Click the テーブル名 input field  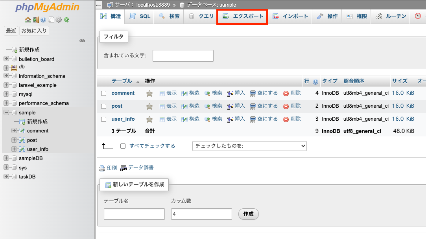click(134, 214)
